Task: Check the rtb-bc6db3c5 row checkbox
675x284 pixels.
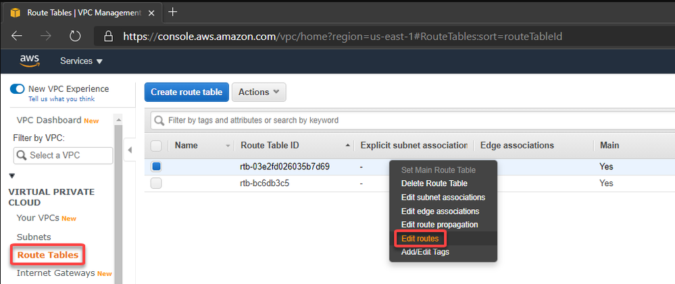Action: click(x=156, y=183)
